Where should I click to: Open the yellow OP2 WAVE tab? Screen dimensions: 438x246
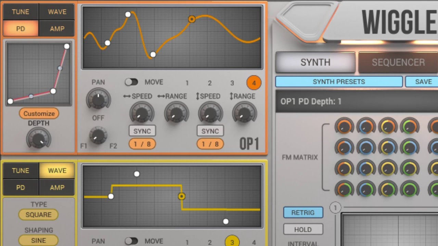(57, 170)
